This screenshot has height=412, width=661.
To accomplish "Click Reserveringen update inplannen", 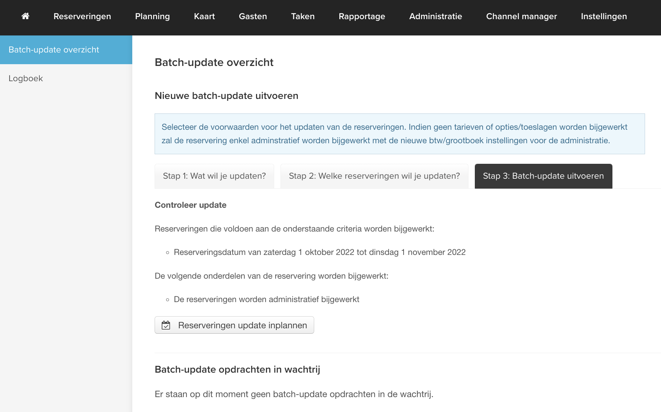I will pos(234,325).
